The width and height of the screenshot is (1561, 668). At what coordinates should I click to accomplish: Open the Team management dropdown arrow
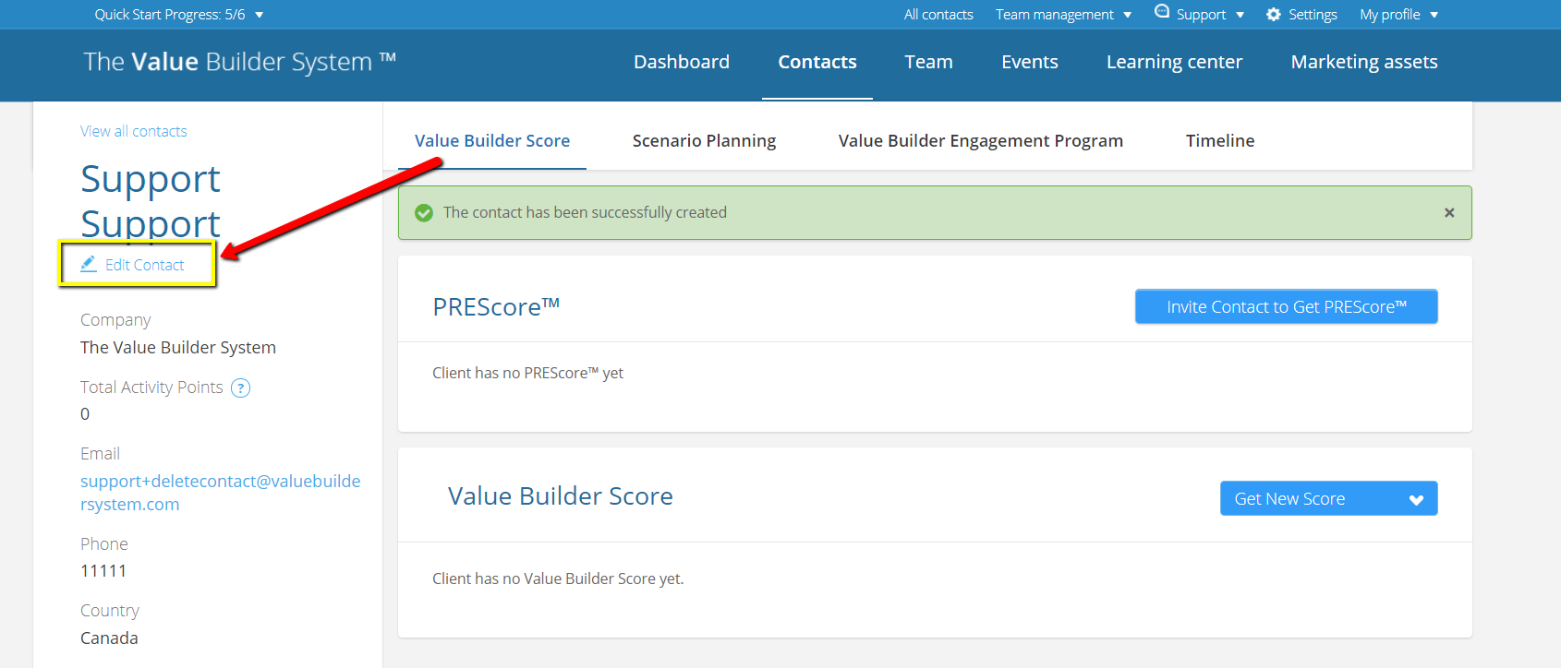[1128, 15]
